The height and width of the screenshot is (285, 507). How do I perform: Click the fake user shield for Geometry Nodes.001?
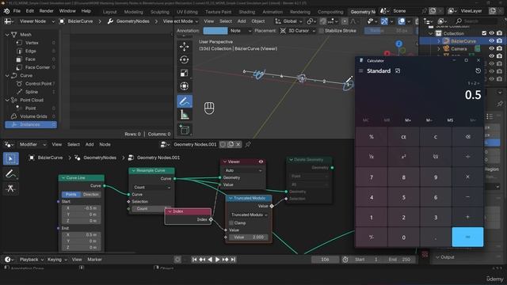tap(223, 144)
